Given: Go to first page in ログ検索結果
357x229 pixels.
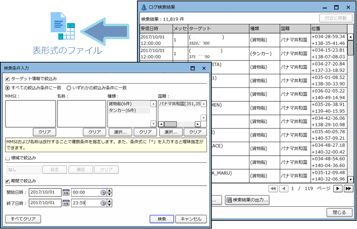Looking at the screenshot, I should (273, 188).
